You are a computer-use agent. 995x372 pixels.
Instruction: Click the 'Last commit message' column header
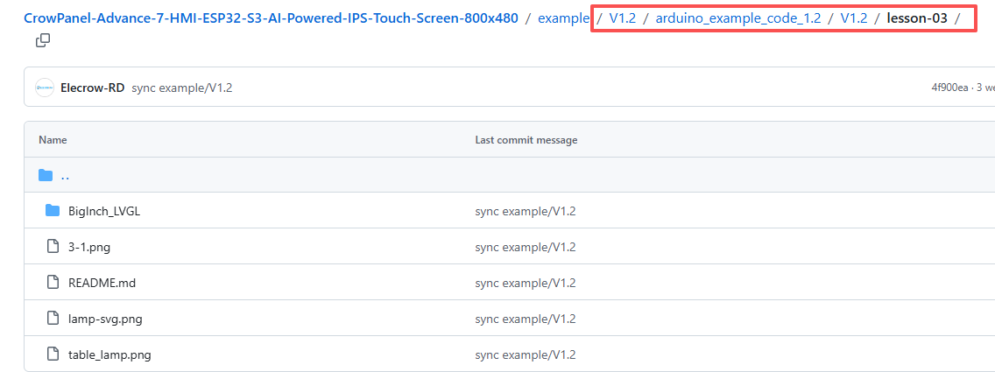pyautogui.click(x=526, y=140)
